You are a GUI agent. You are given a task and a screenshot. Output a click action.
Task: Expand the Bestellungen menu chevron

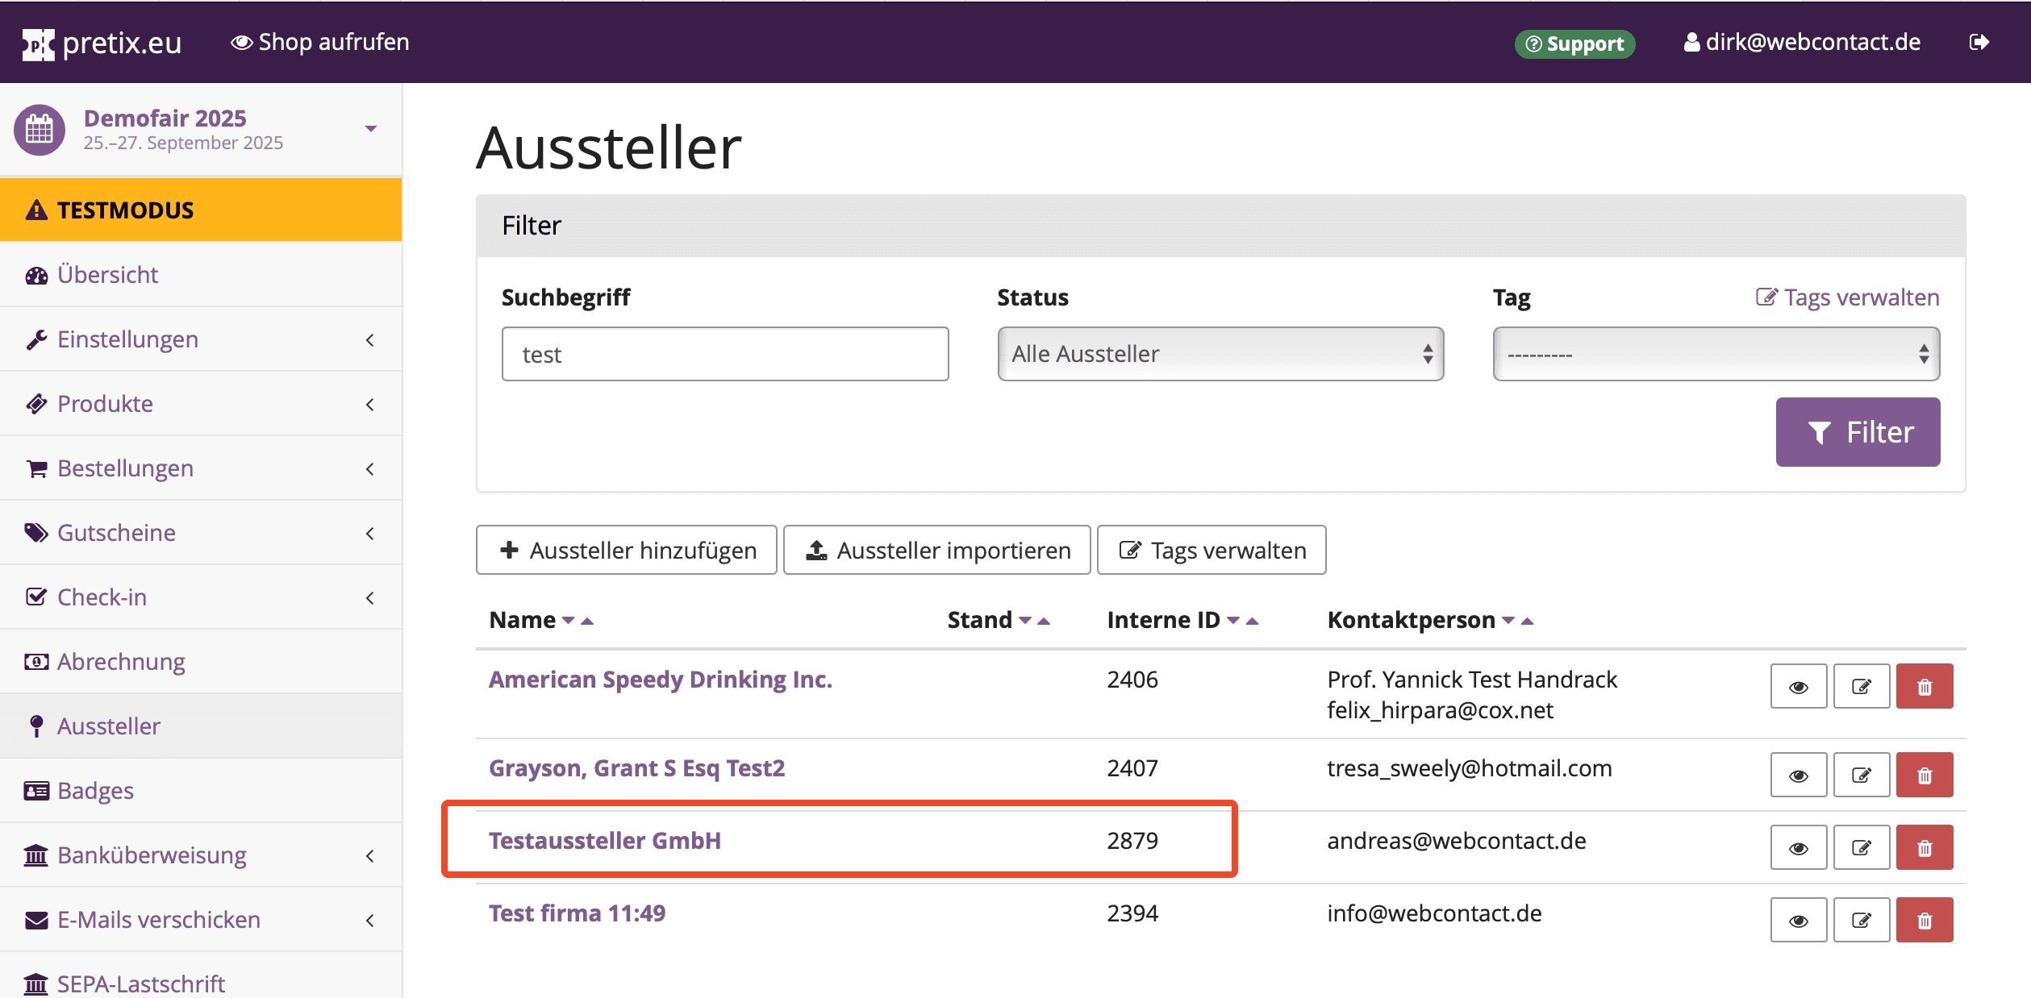tap(370, 468)
